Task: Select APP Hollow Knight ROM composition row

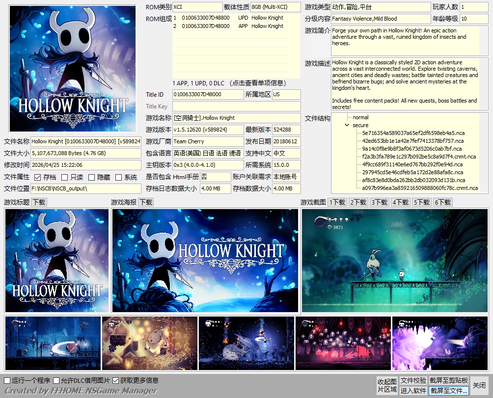Action: pos(231,26)
